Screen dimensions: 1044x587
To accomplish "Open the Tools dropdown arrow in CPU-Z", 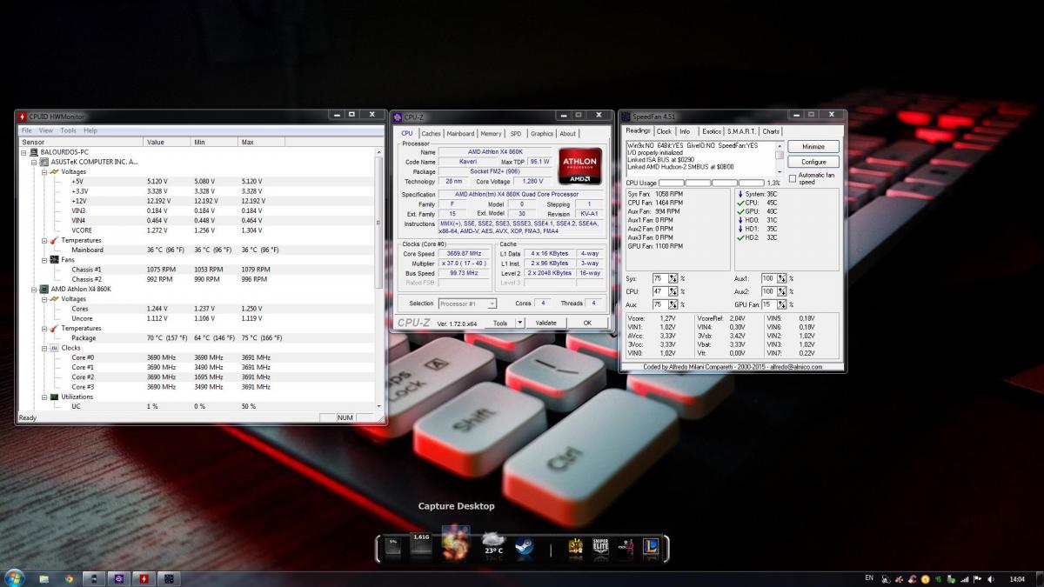I will coord(520,323).
